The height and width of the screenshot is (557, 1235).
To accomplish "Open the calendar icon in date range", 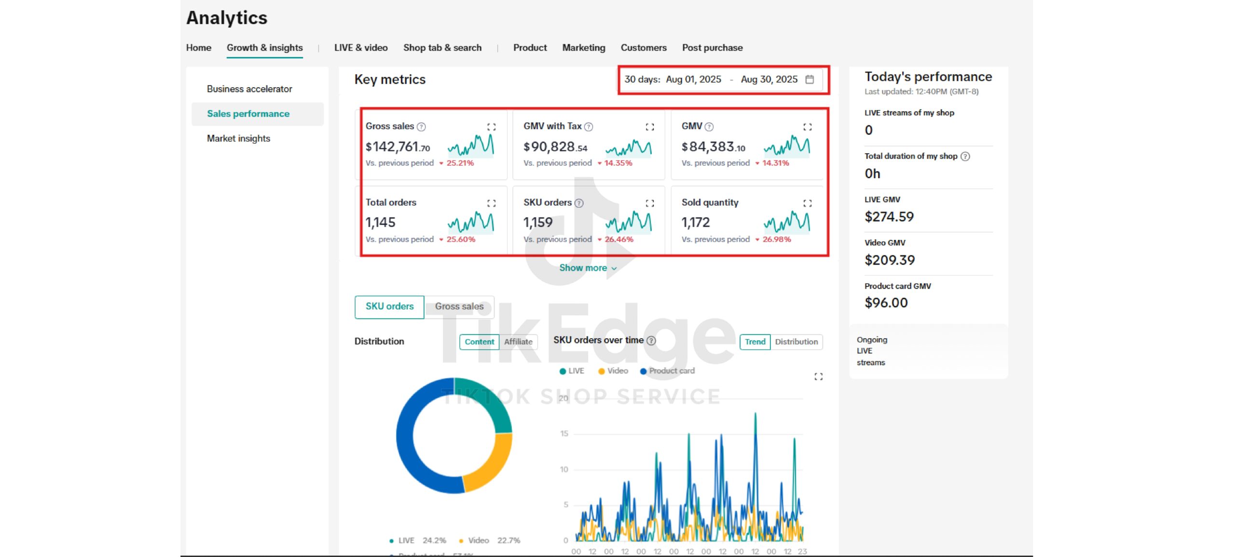I will (810, 80).
